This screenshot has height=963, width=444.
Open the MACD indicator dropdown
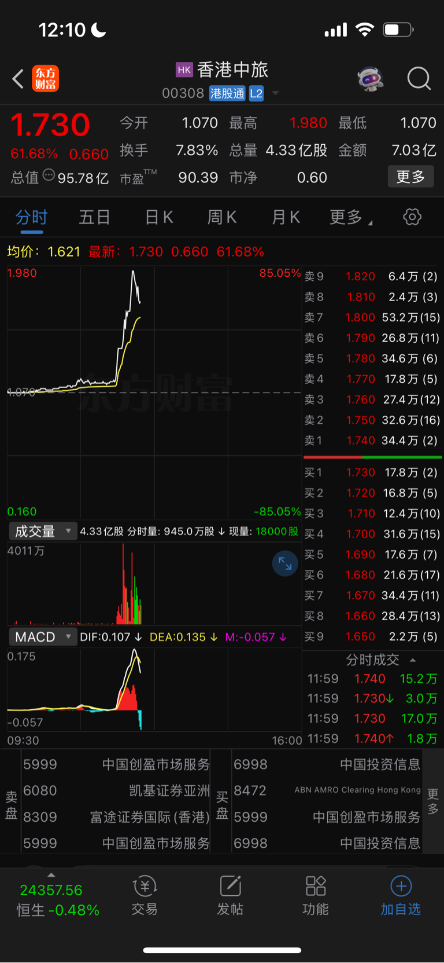coord(43,637)
